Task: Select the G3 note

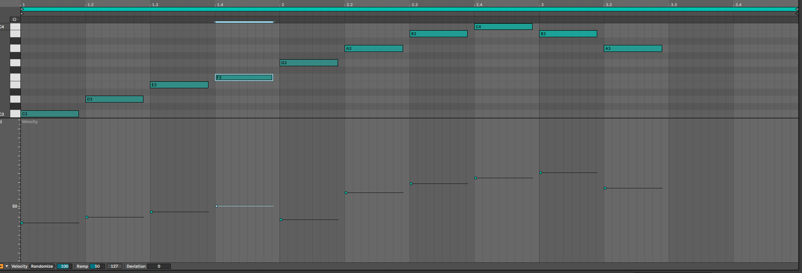Action: (x=309, y=63)
